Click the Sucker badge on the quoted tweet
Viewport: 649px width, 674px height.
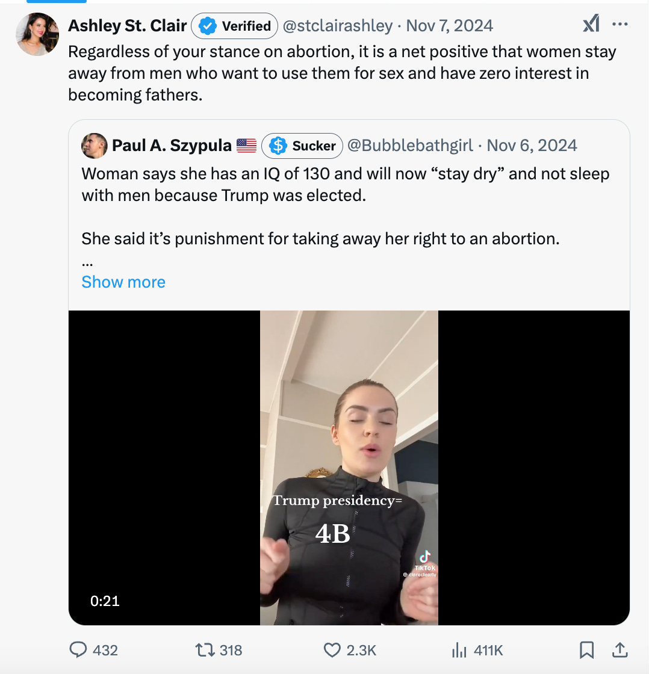pyautogui.click(x=302, y=146)
